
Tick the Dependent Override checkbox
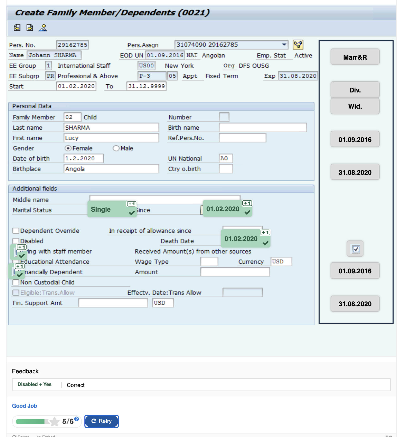[16, 231]
